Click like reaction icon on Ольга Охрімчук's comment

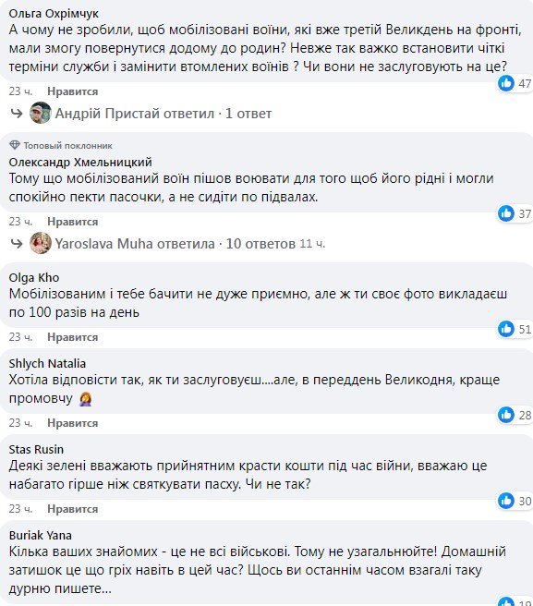click(x=506, y=83)
